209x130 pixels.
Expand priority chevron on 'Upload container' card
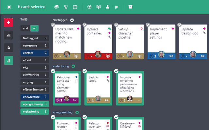coord(108,56)
